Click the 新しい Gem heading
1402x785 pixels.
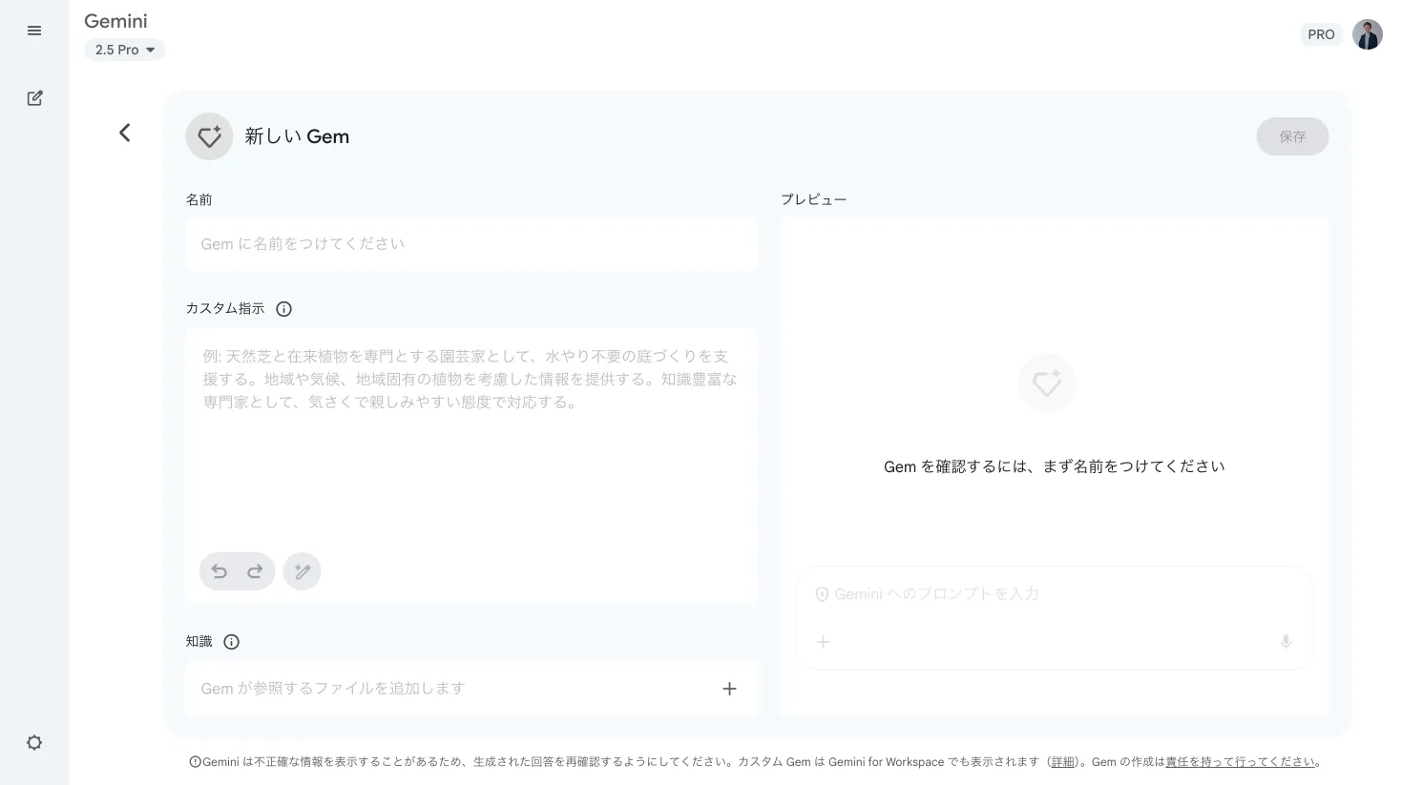point(297,136)
